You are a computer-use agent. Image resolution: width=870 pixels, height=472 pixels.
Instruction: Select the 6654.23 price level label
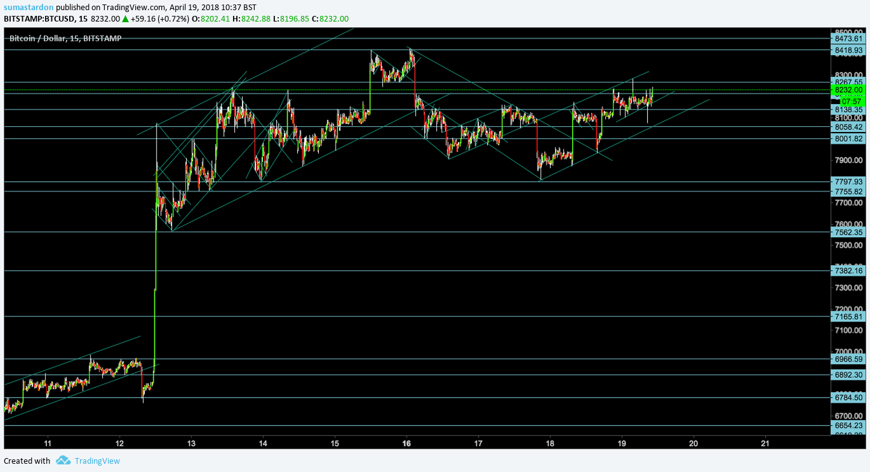[848, 426]
